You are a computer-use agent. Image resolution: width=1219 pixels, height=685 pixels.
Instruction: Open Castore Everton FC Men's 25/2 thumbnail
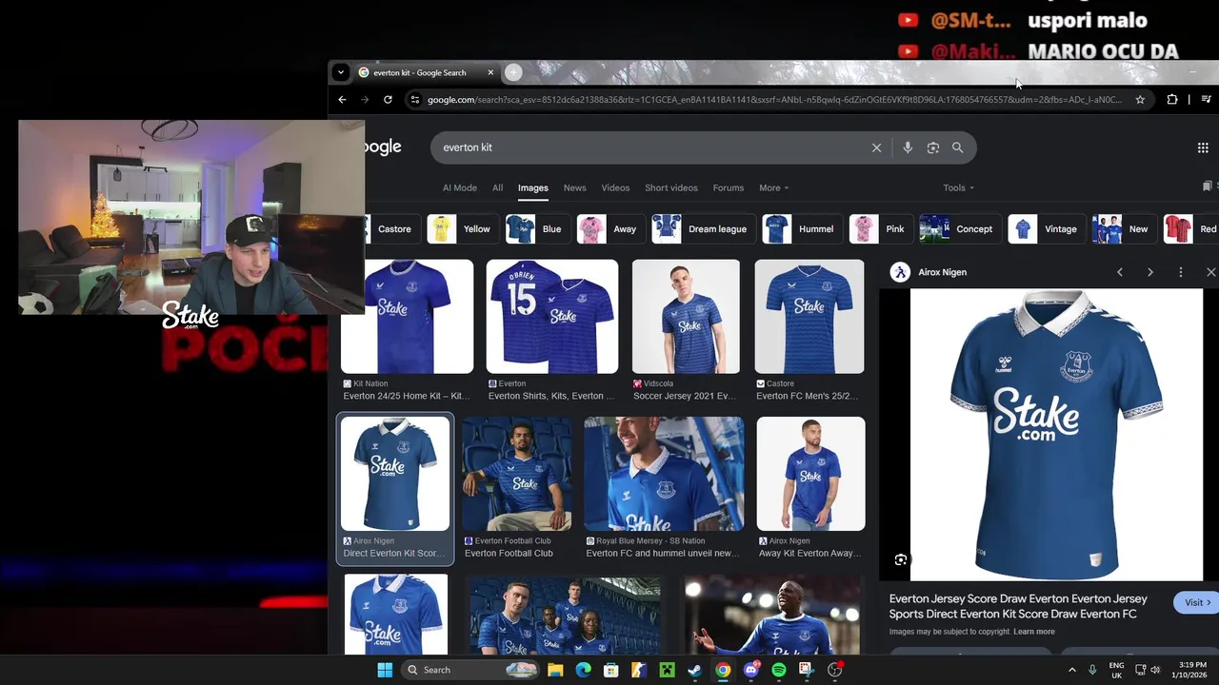pyautogui.click(x=809, y=317)
